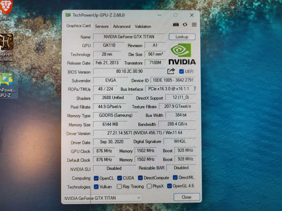The height and width of the screenshot is (211, 282).
Task: Click the Bus Interface question mark icon
Action: pos(195,89)
